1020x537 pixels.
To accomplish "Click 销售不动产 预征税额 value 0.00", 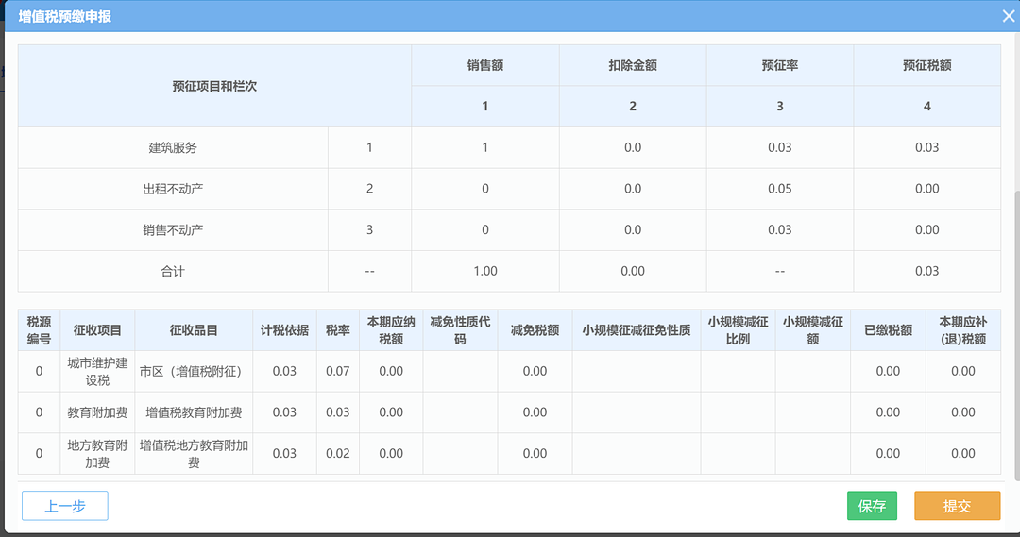I will coord(927,229).
